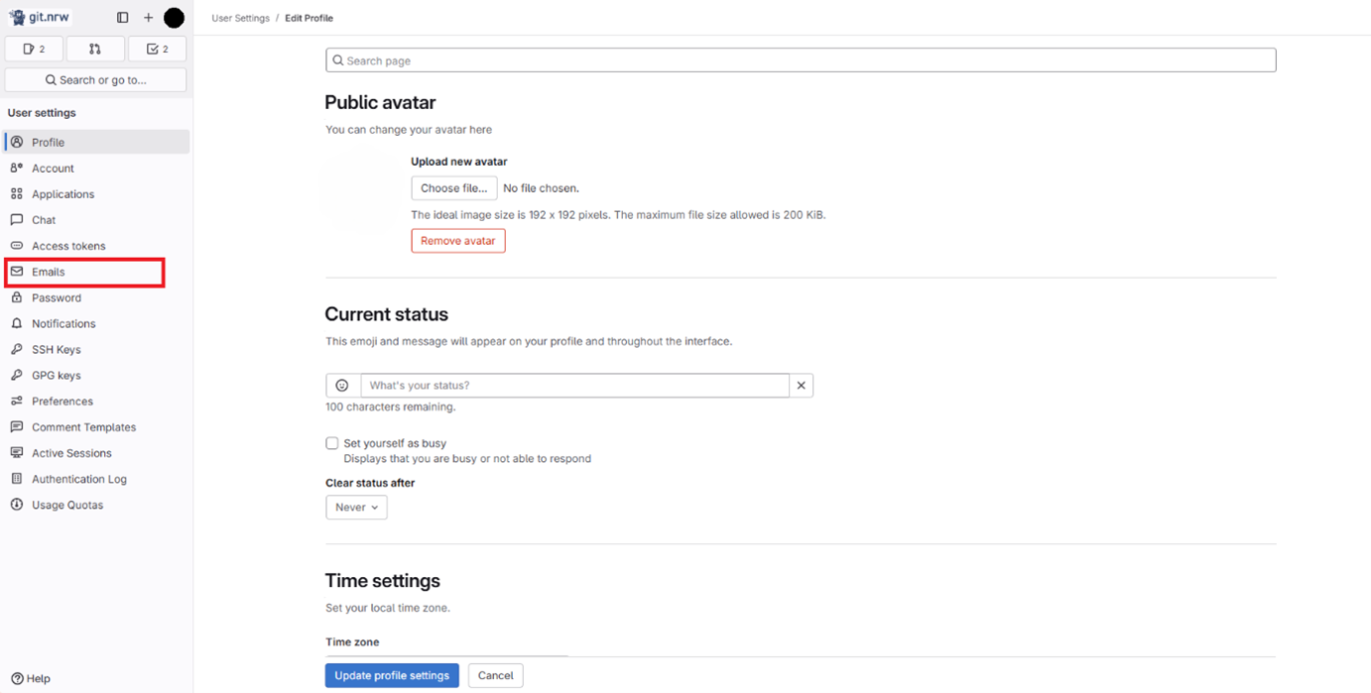This screenshot has width=1371, height=693.
Task: Open the create new menu
Action: (147, 17)
